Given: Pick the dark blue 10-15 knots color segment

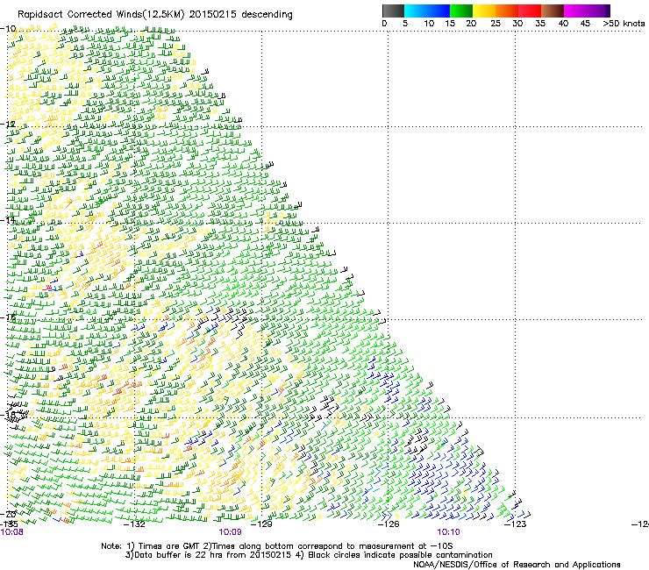Looking at the screenshot, I should click(x=439, y=11).
